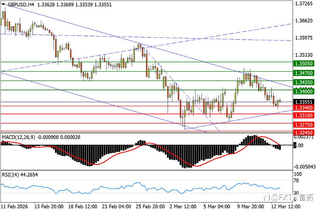
Task: Select the 1.34700 green level label
Action: [304, 73]
